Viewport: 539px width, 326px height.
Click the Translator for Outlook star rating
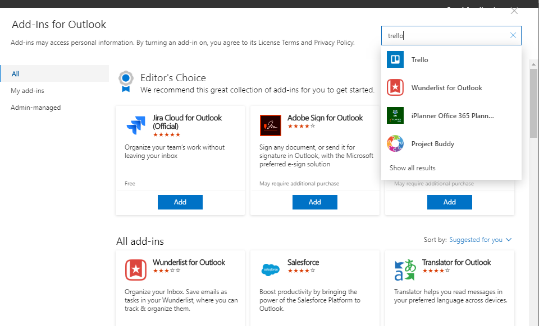(x=436, y=271)
